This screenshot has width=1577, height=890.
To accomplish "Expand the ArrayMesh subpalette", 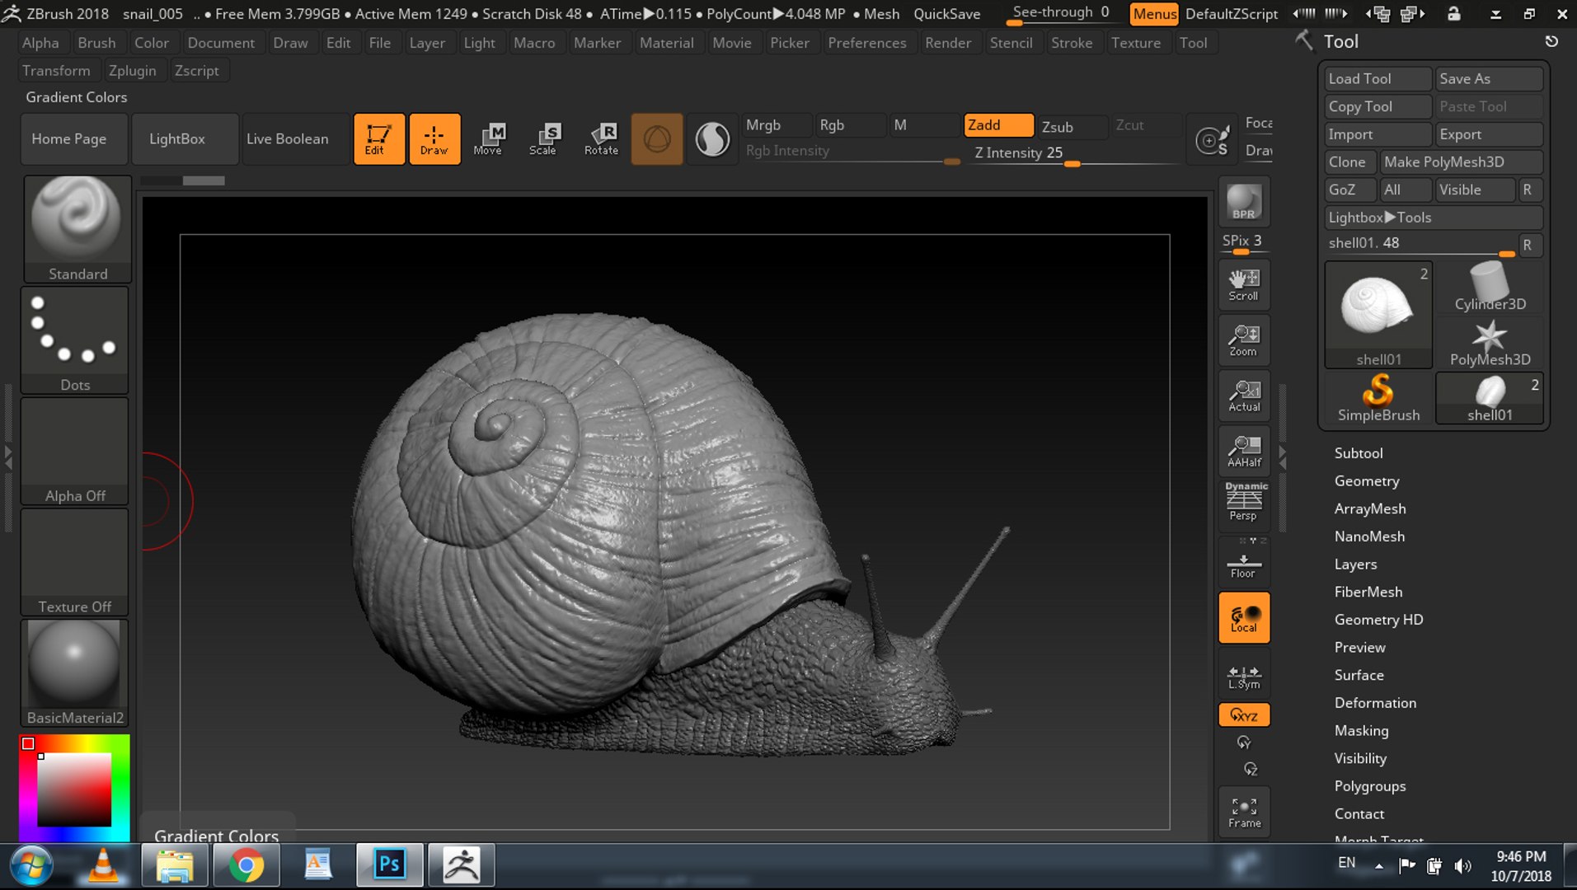I will [1370, 508].
